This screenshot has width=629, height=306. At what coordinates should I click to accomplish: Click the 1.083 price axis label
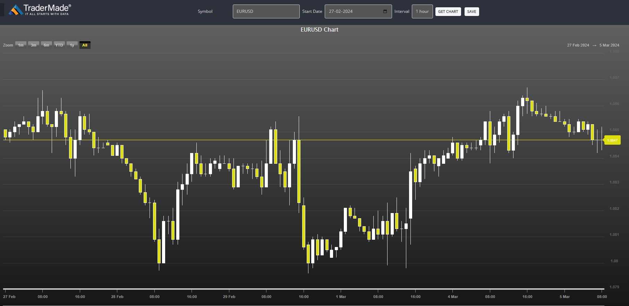point(614,182)
